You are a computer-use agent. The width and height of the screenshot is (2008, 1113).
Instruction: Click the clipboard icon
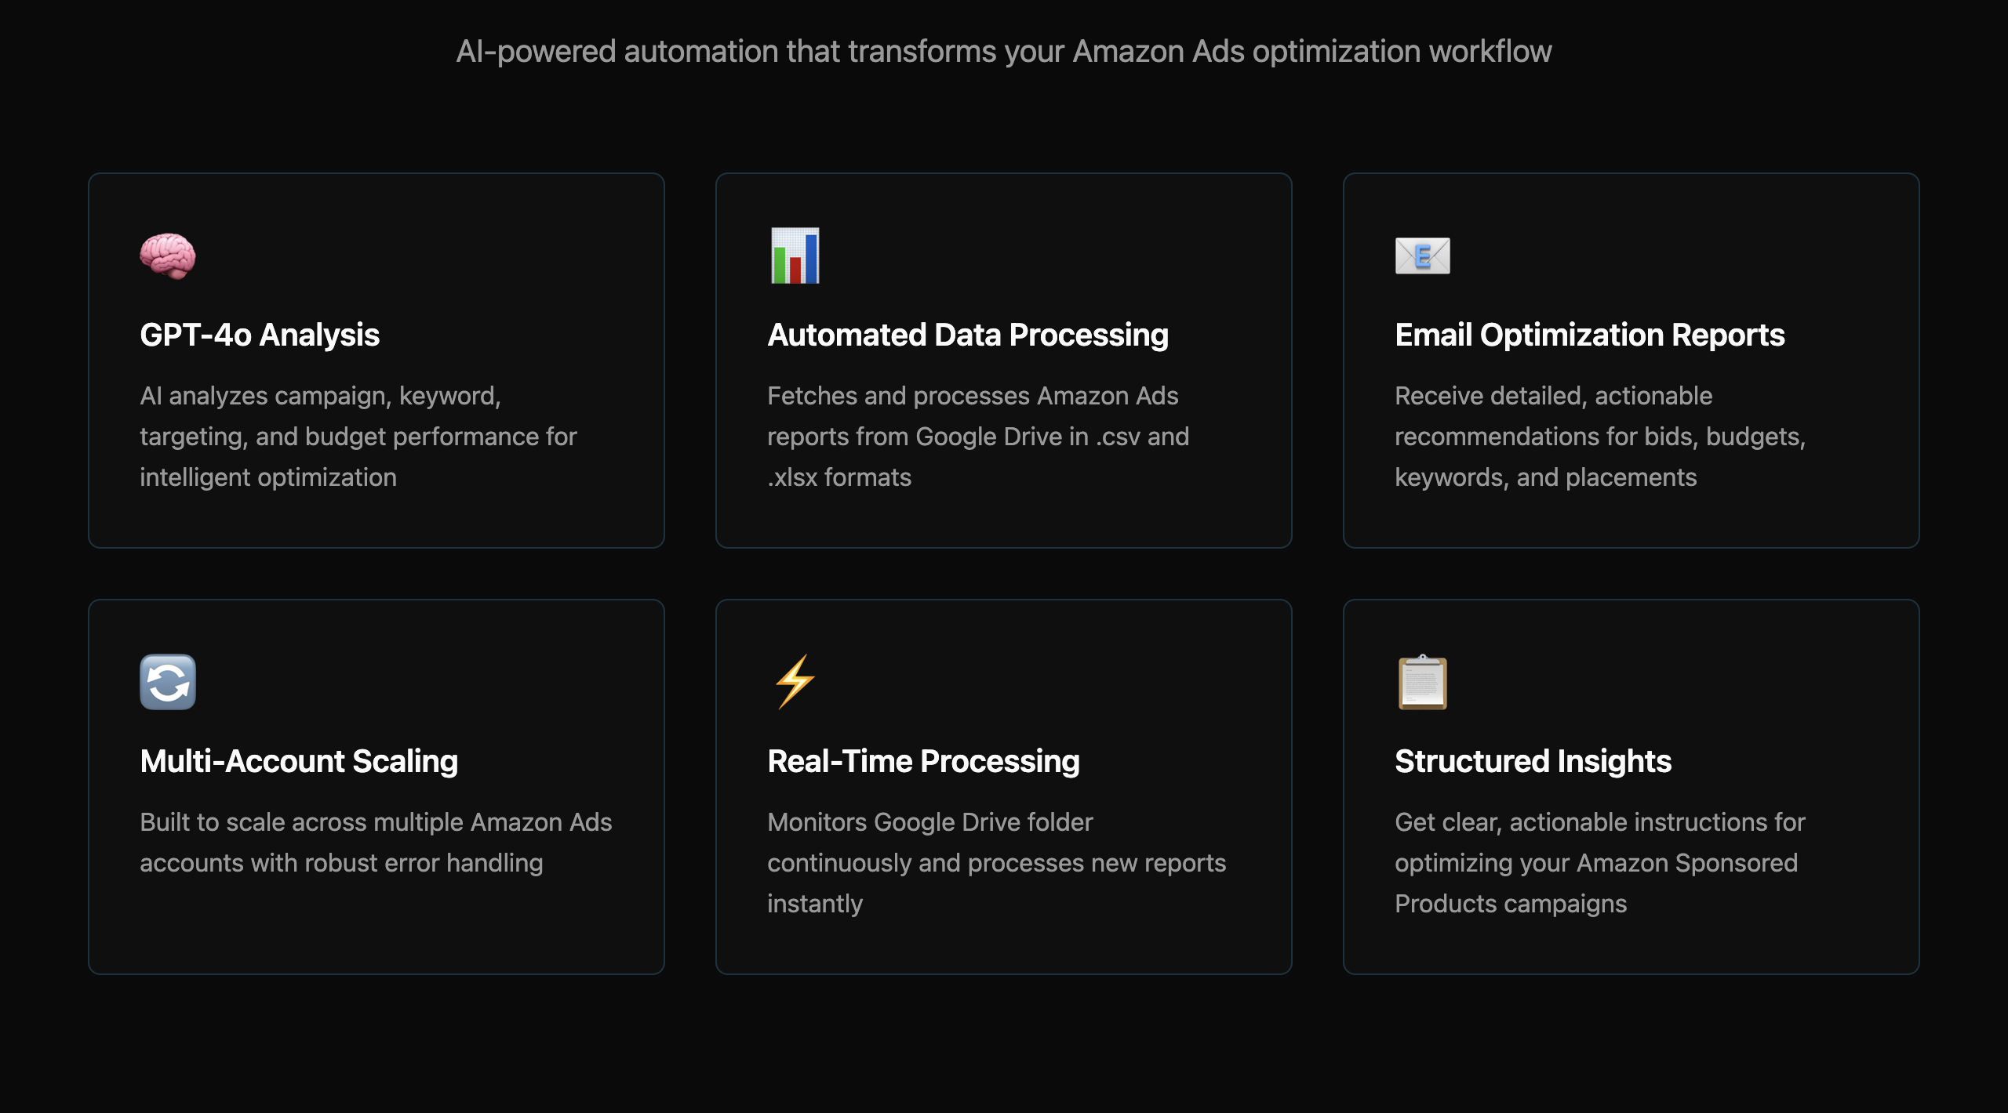point(1423,682)
